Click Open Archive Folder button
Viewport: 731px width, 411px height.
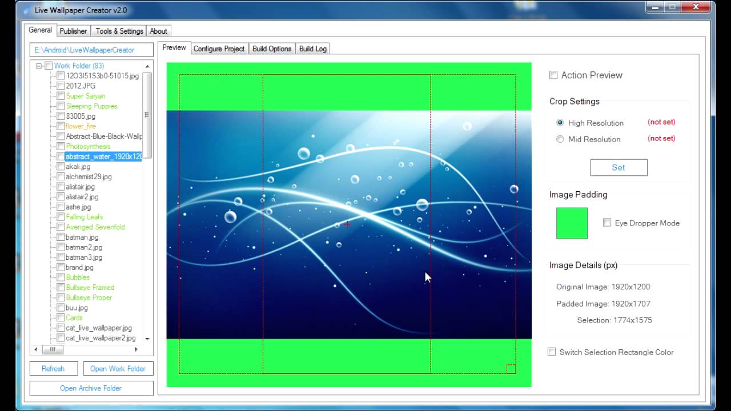point(91,388)
